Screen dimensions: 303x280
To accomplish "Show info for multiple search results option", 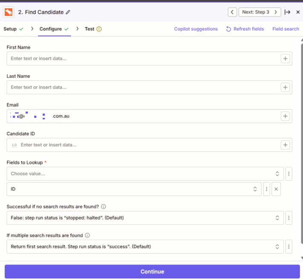I will pyautogui.click(x=87, y=235).
